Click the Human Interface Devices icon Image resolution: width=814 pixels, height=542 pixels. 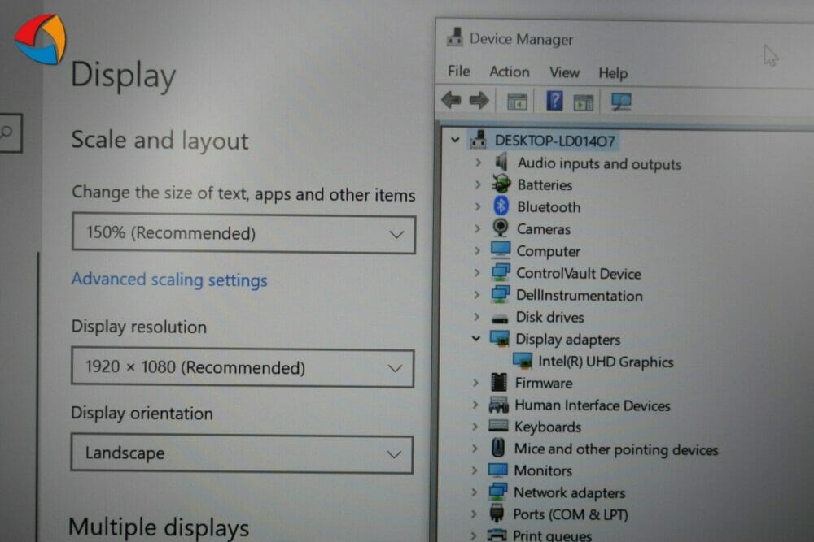click(498, 405)
